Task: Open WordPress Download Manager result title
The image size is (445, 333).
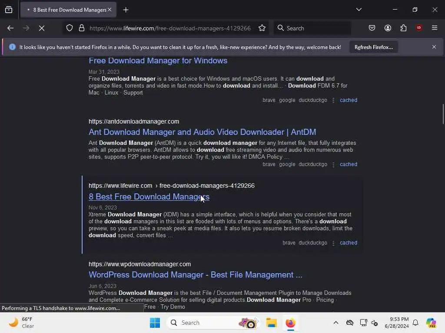Action: (x=196, y=274)
